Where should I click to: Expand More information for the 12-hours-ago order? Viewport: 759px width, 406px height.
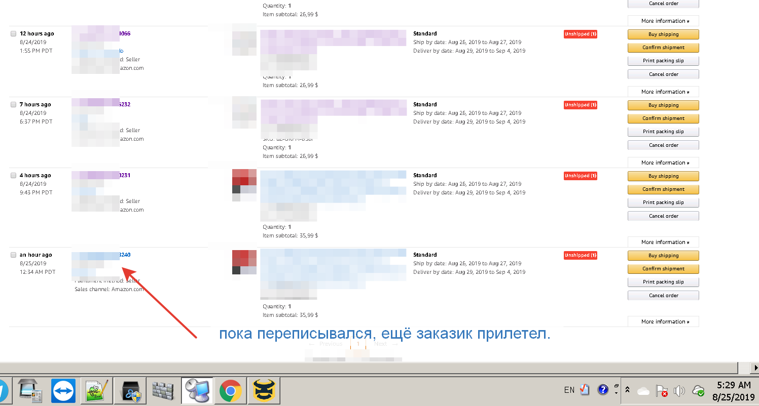tap(663, 92)
